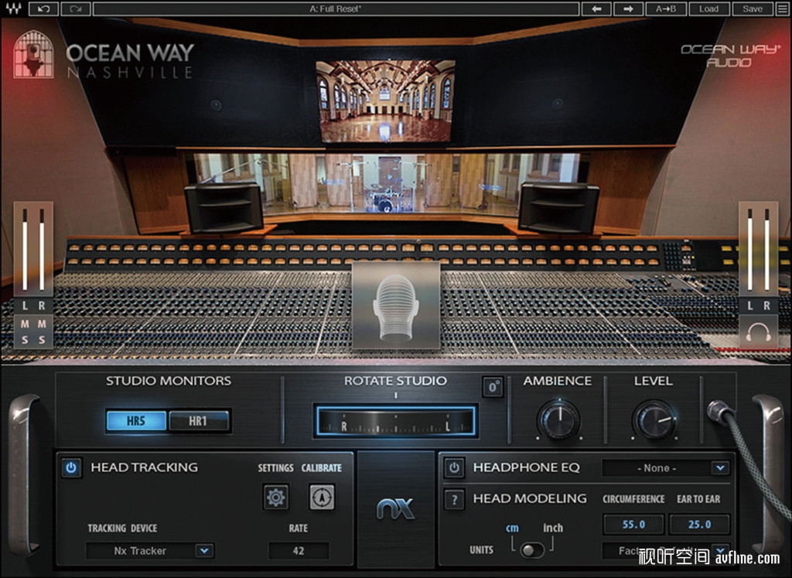Click the right studio monitor speaker
Viewport: 792px width, 578px height.
(558, 208)
